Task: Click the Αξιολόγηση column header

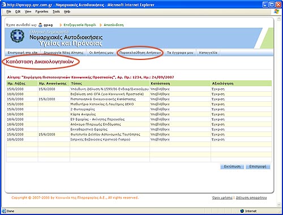Action: coord(241,83)
